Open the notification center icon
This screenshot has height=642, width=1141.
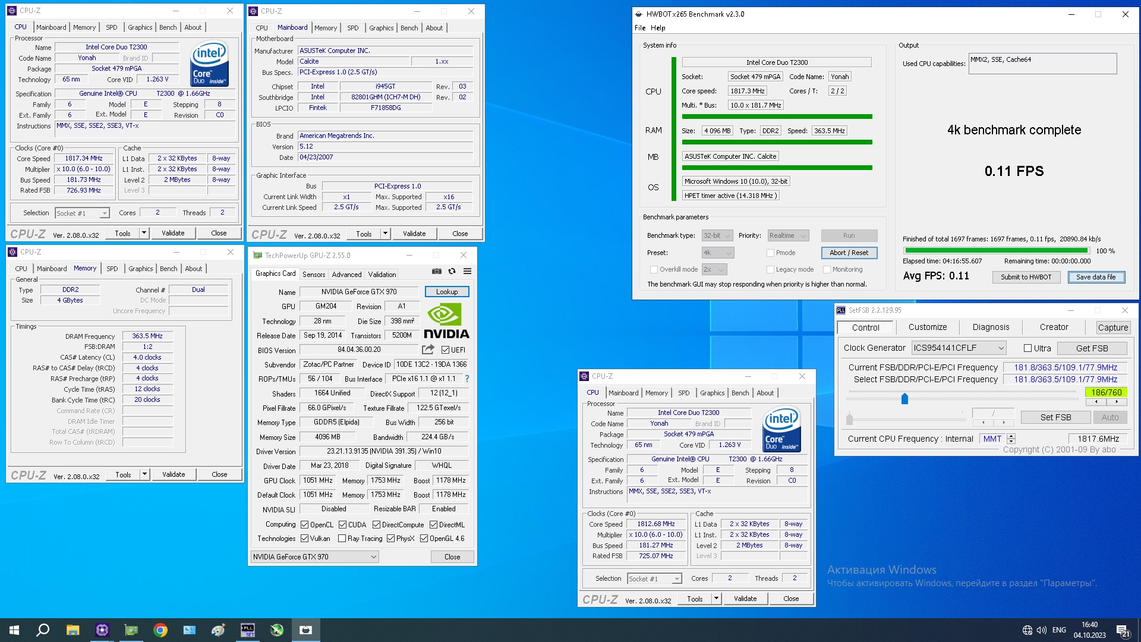[x=1123, y=631]
